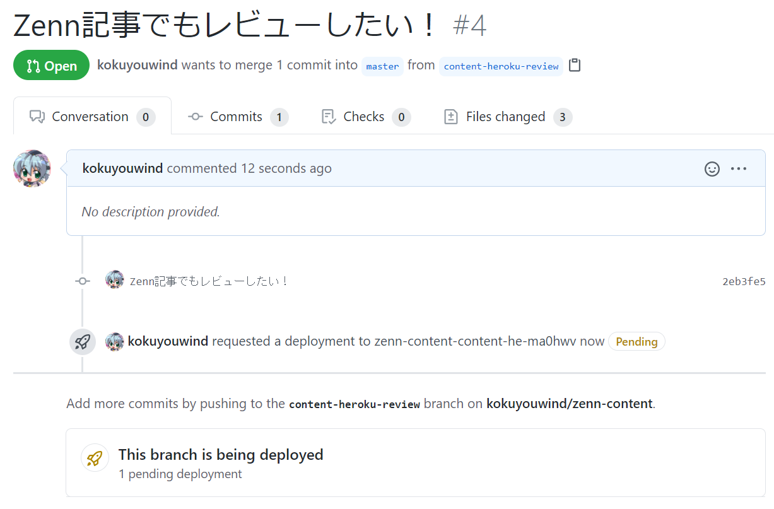
Task: Click the 'This branch is being deployed' heading
Action: coord(221,455)
